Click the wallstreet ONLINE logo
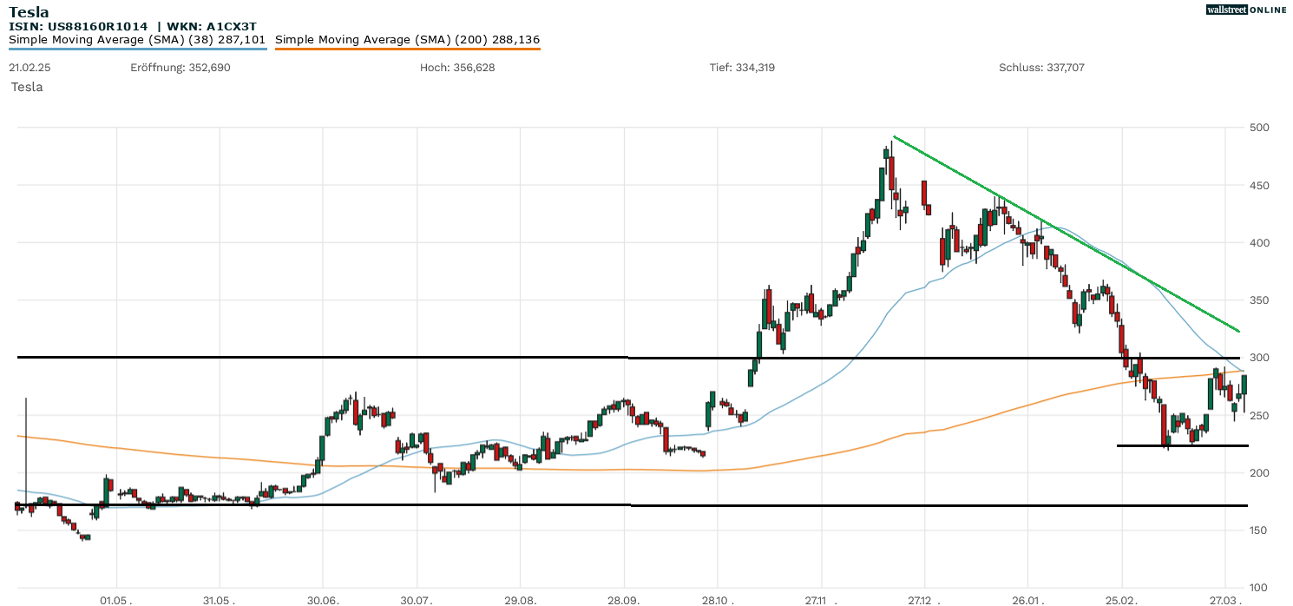This screenshot has width=1293, height=606. [1246, 10]
